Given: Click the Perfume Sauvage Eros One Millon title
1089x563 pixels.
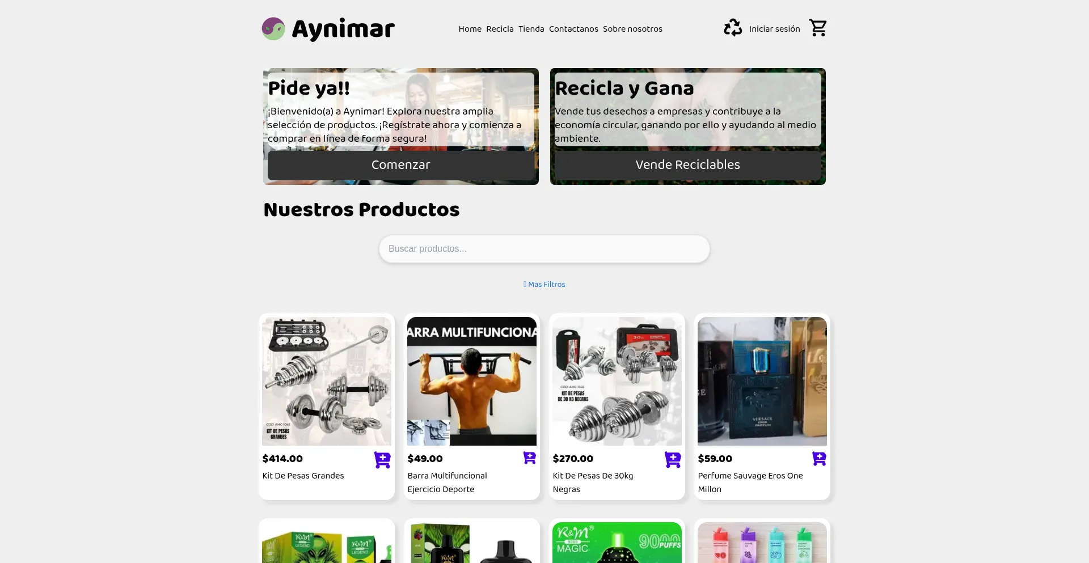Looking at the screenshot, I should (x=750, y=482).
